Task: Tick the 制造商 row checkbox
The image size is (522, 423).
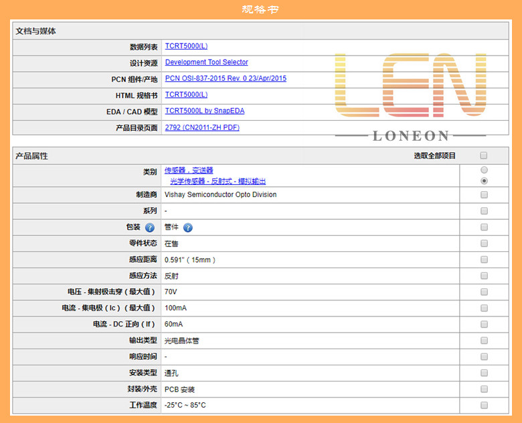Action: [x=484, y=195]
